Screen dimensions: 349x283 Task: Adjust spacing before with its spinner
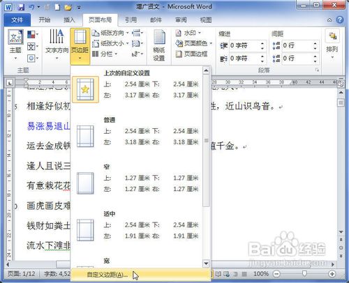point(315,45)
